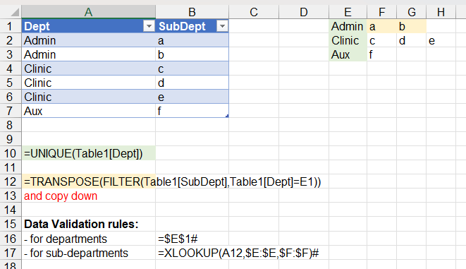This screenshot has width=466, height=269.
Task: Select cell B3 with value b
Action: click(x=192, y=54)
